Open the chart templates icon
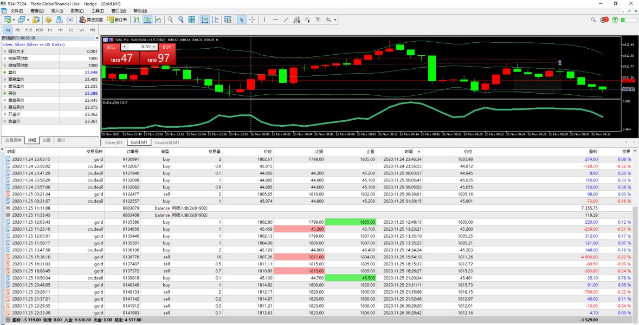Viewport: 639px width, 325px height. pos(228,19)
